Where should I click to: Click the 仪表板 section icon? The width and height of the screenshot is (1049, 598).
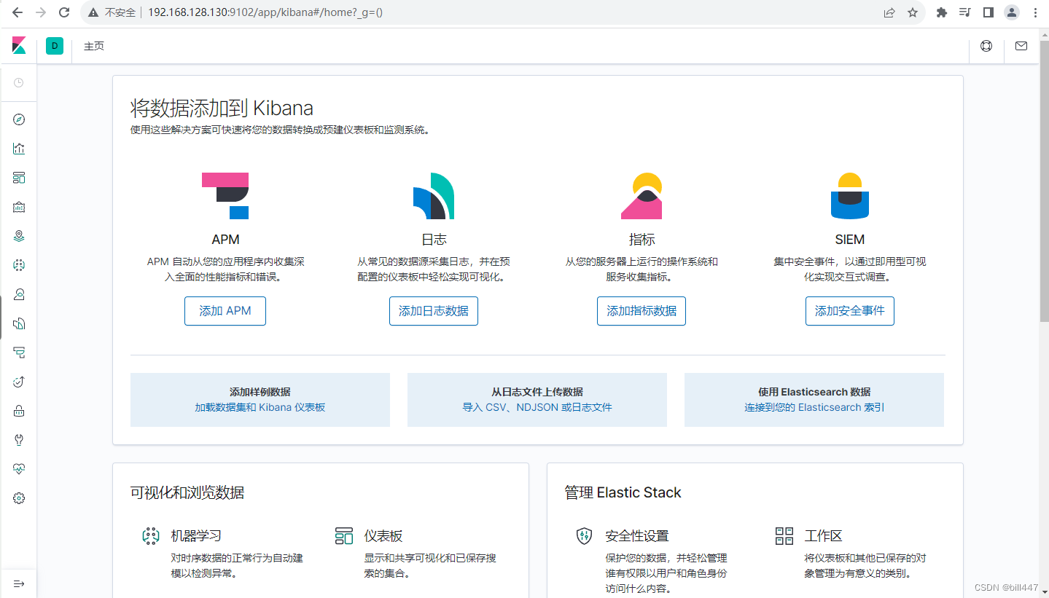click(344, 537)
